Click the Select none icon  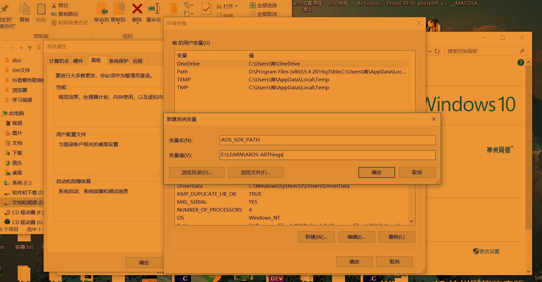tap(253, 14)
